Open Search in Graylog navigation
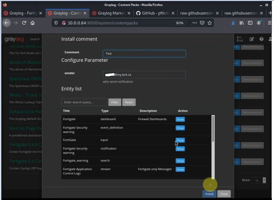Image resolution: width=274 pixels, height=200 pixels. pyautogui.click(x=35, y=39)
